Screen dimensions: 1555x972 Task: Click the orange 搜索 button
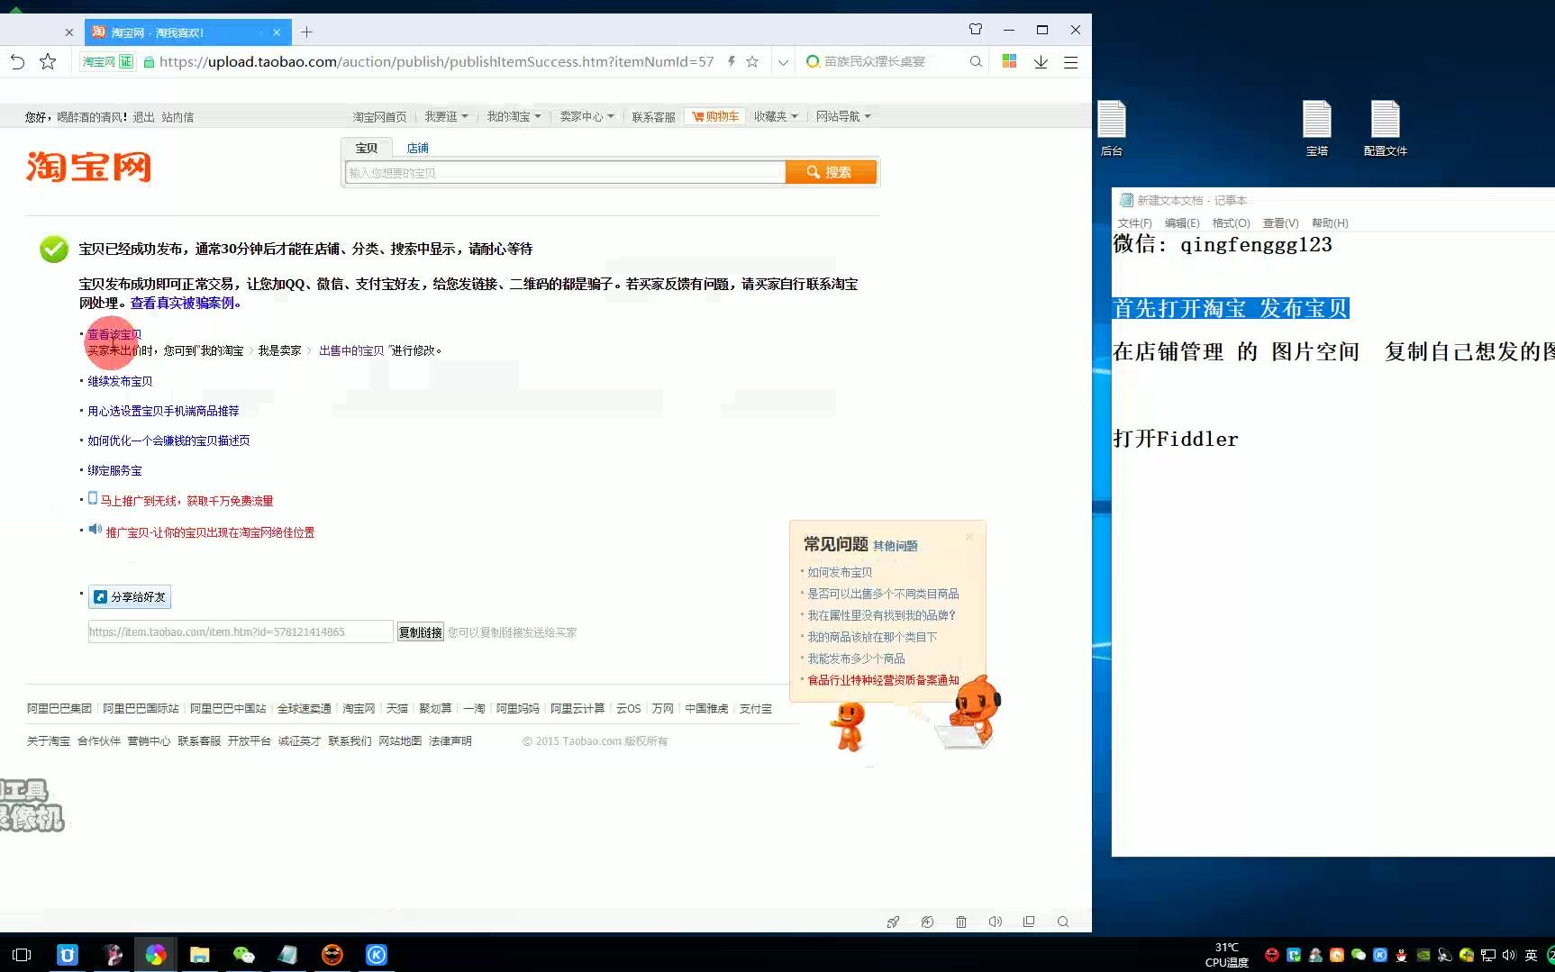point(831,172)
